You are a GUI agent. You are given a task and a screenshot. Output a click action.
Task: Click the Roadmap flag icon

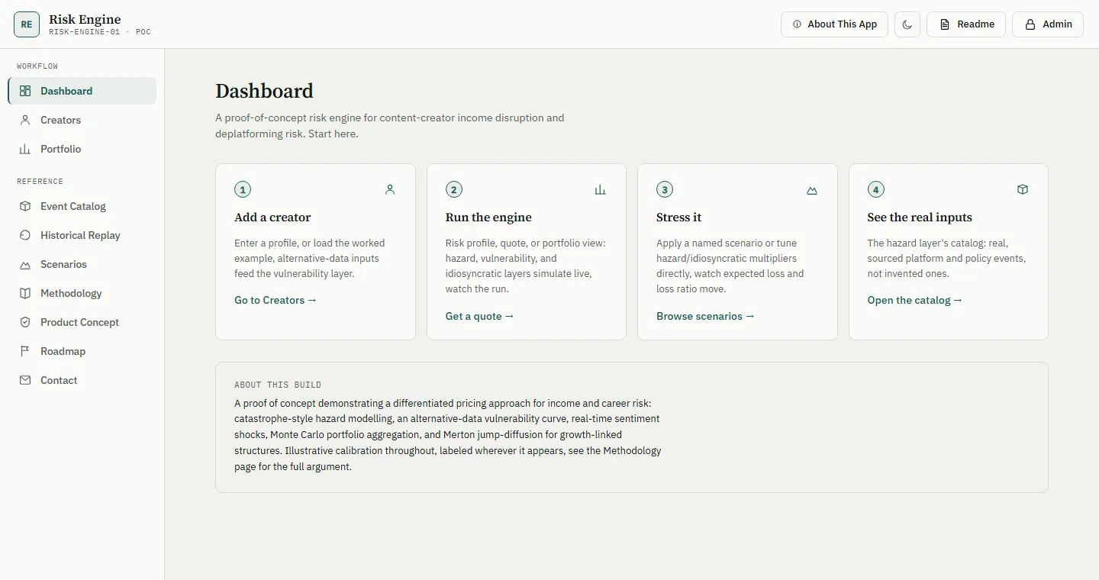[25, 351]
